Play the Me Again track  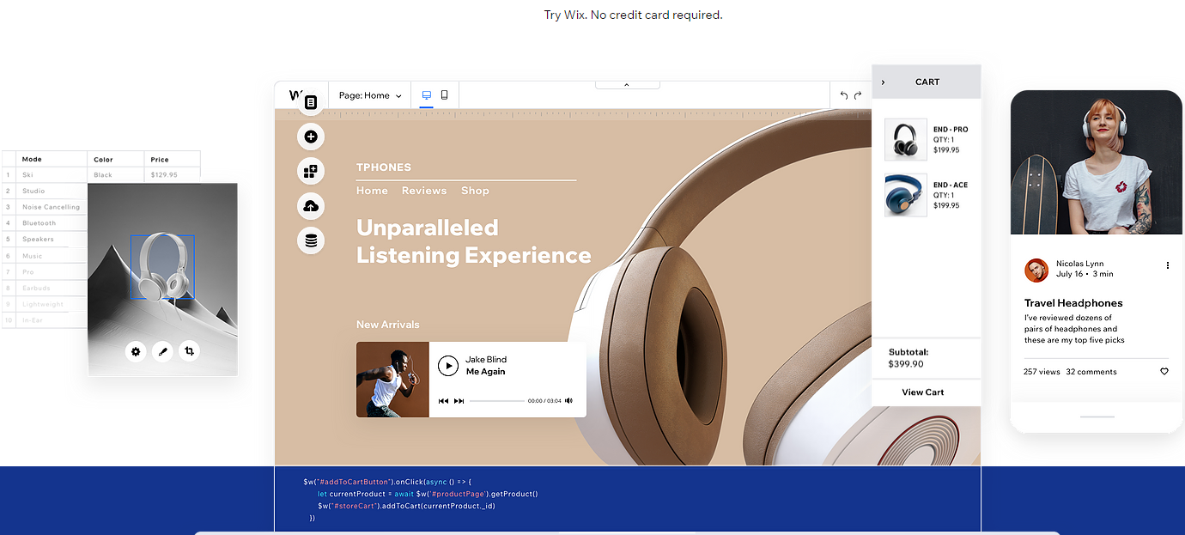pos(448,366)
